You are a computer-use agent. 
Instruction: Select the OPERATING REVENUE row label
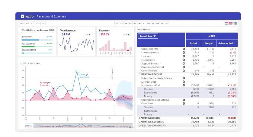[x=150, y=74]
